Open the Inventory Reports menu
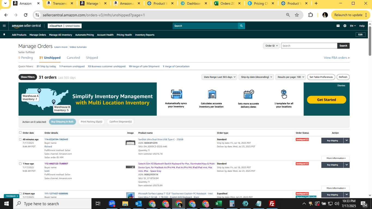 click(x=145, y=35)
